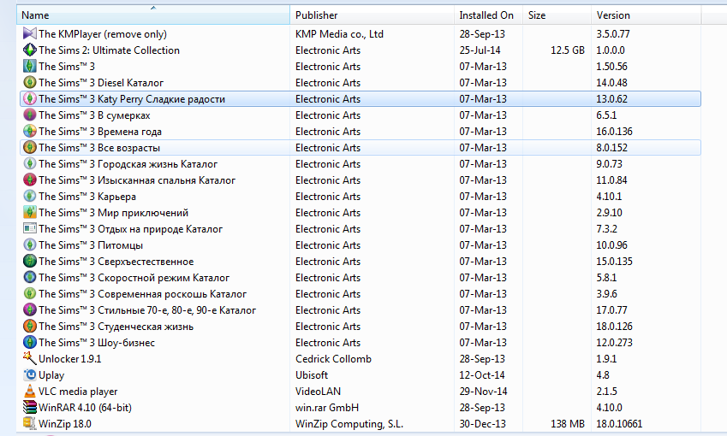Viewport: 727px width, 436px height.
Task: Select 'The Sims™ 3 Все возрасты' row
Action: [361, 147]
